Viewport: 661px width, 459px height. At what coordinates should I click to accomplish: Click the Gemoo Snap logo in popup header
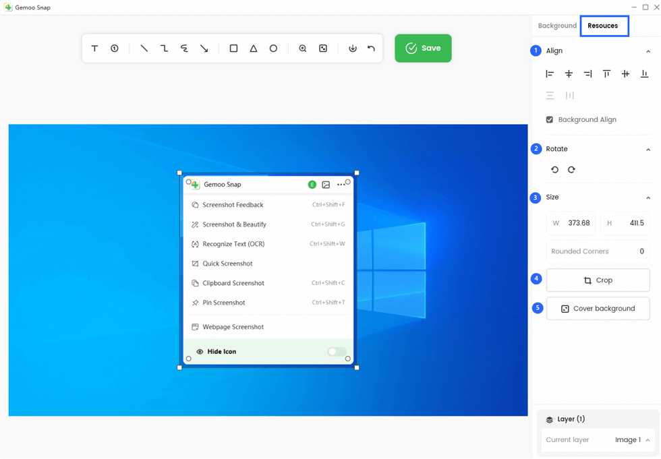click(x=195, y=185)
